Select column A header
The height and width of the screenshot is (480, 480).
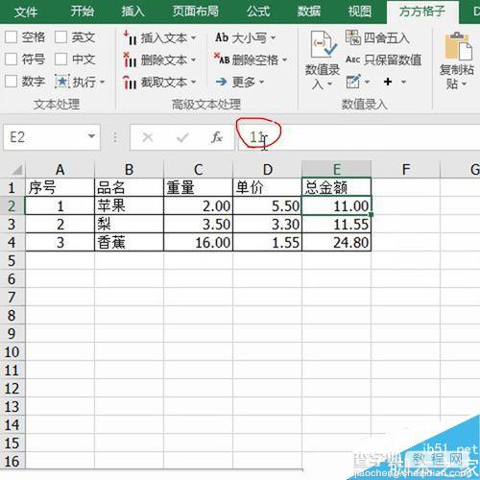pos(60,169)
